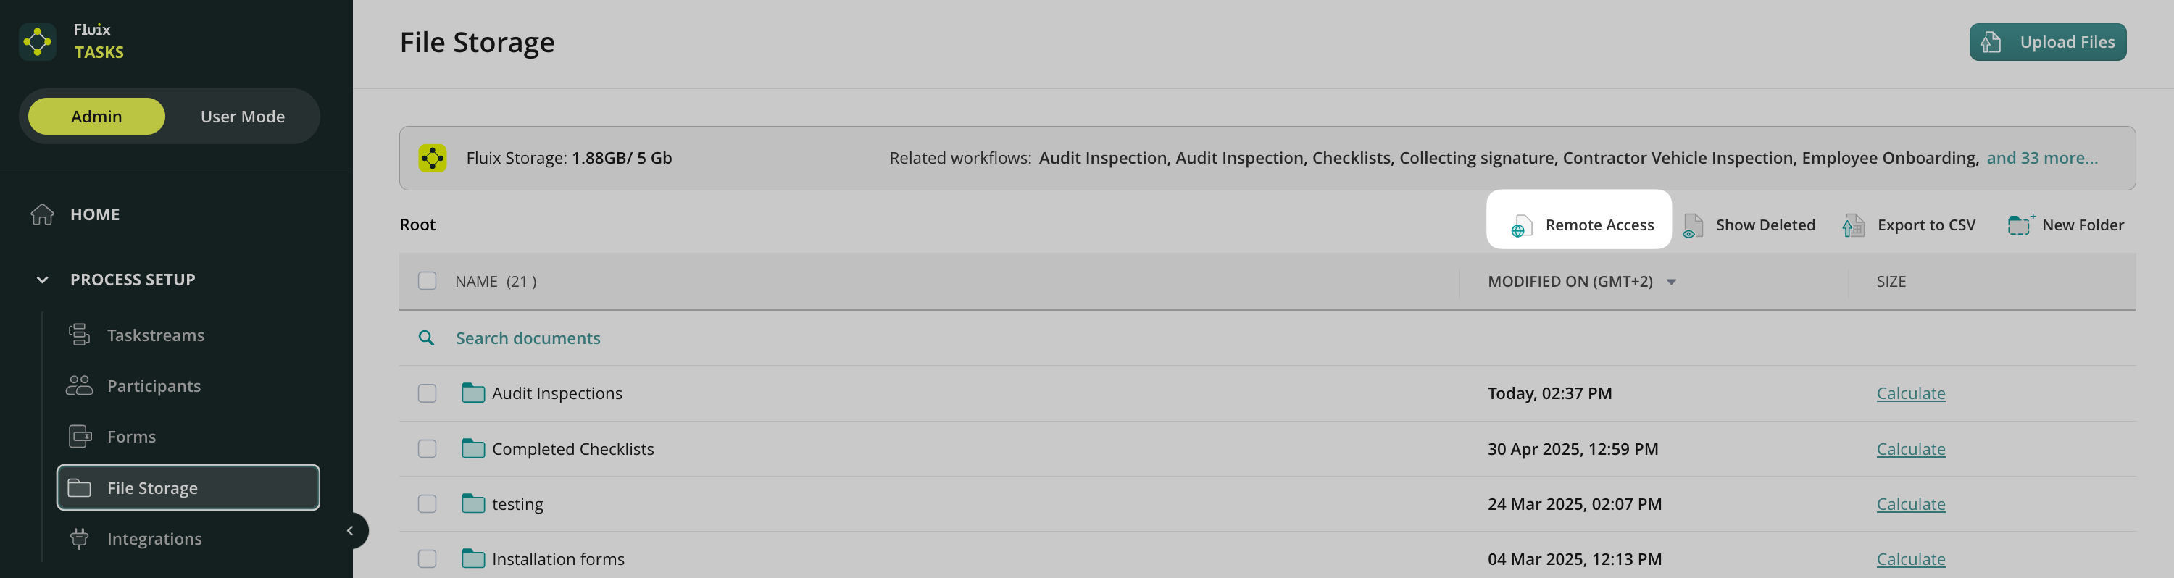Switch to User Mode
This screenshot has width=2174, height=578.
click(x=242, y=117)
